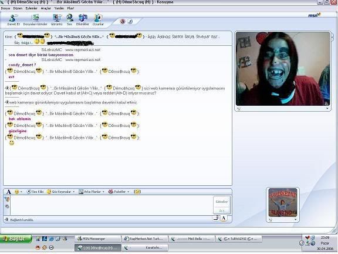Expand the Göz Kırpmalar dropdown arrow
Image resolution: width=338 pixels, height=254 pixels.
(x=74, y=192)
